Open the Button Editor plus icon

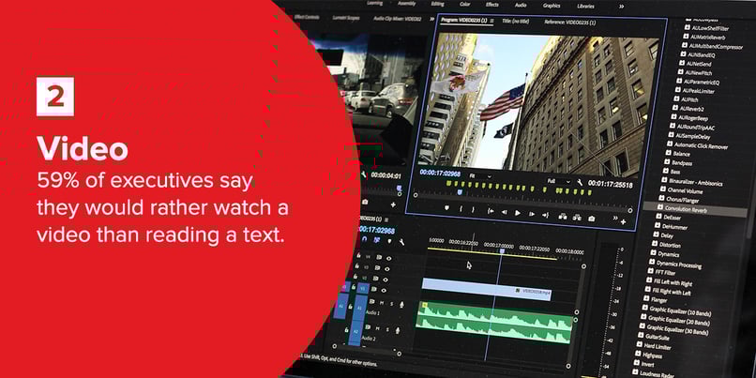(x=623, y=221)
